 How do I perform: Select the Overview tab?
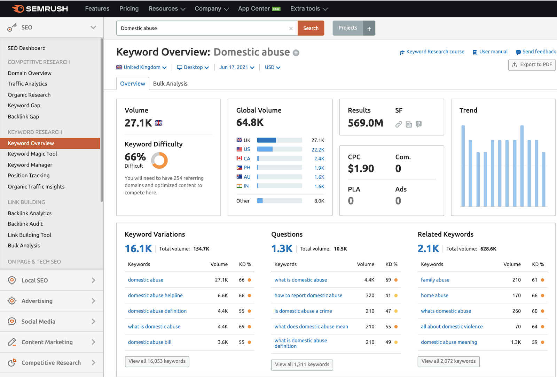133,84
